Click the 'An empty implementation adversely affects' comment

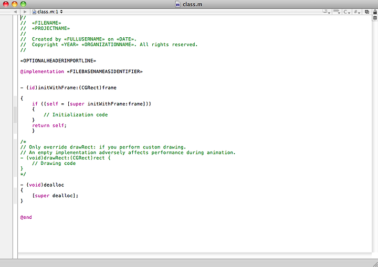128,153
